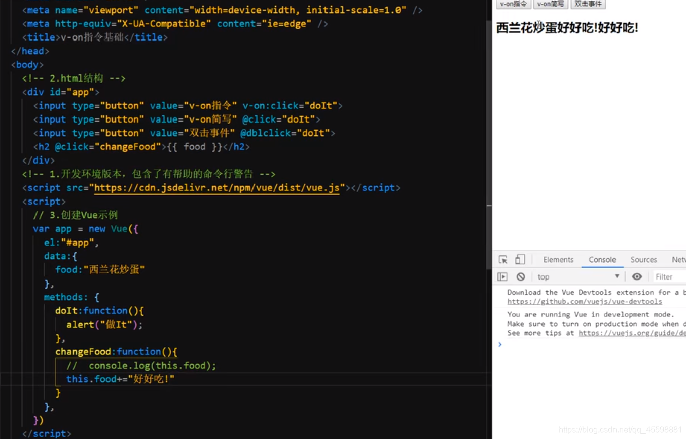
Task: Click the changeFood:function() line
Action: click(117, 351)
